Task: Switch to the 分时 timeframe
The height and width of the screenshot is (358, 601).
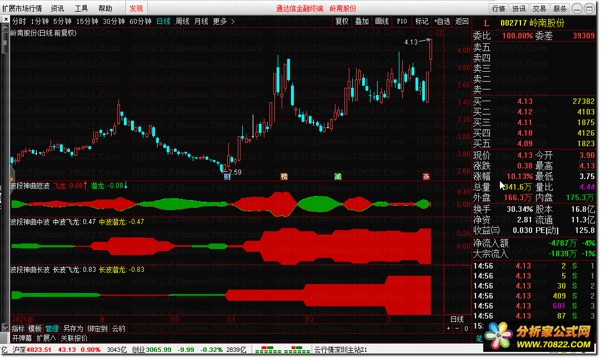Action: tap(19, 22)
